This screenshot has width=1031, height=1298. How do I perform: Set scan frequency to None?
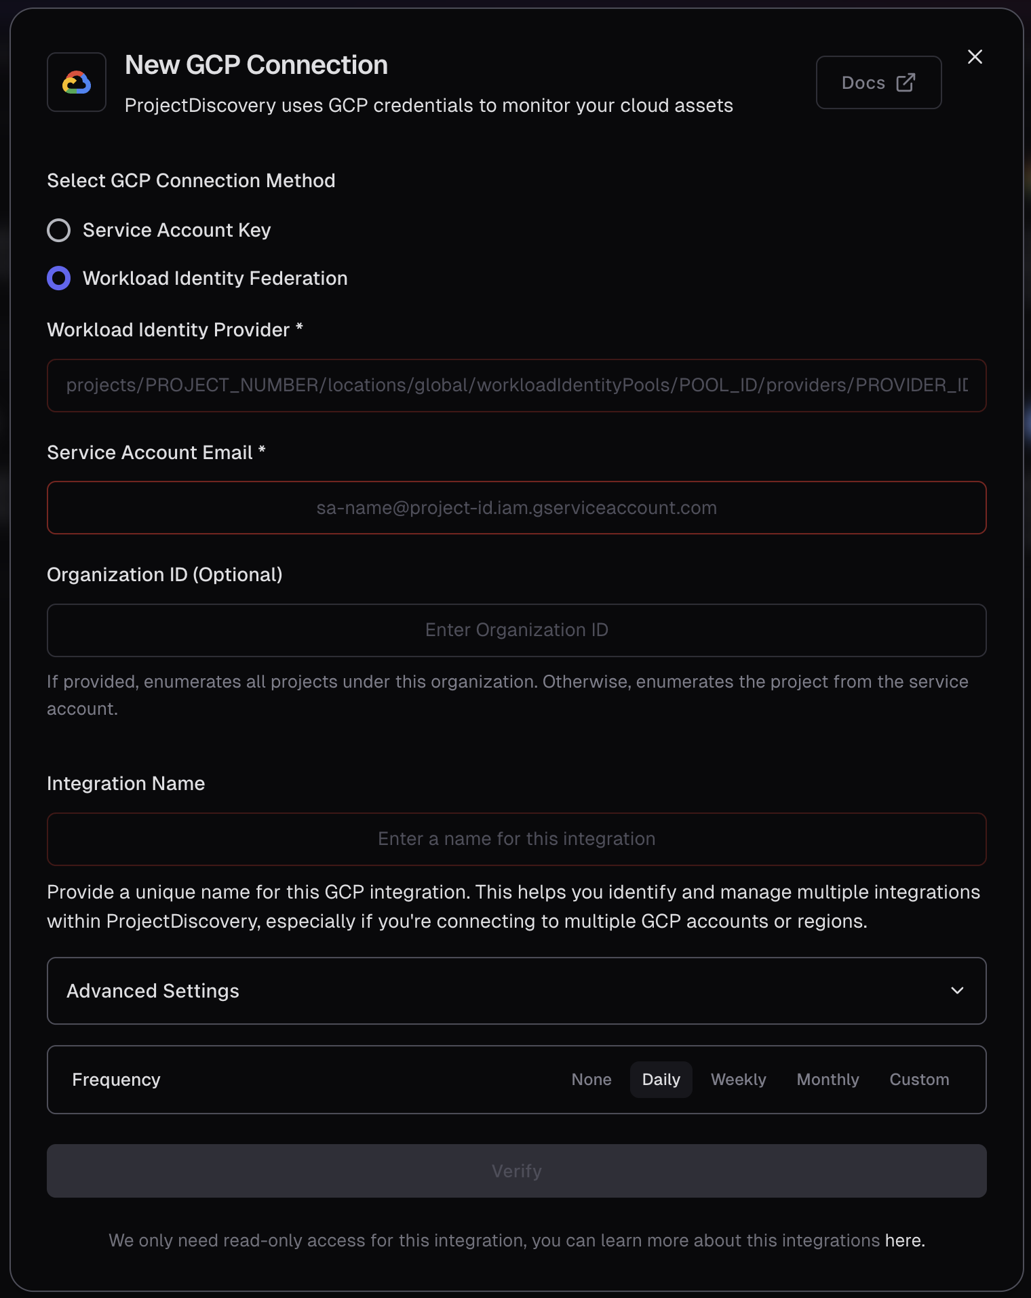(591, 1079)
